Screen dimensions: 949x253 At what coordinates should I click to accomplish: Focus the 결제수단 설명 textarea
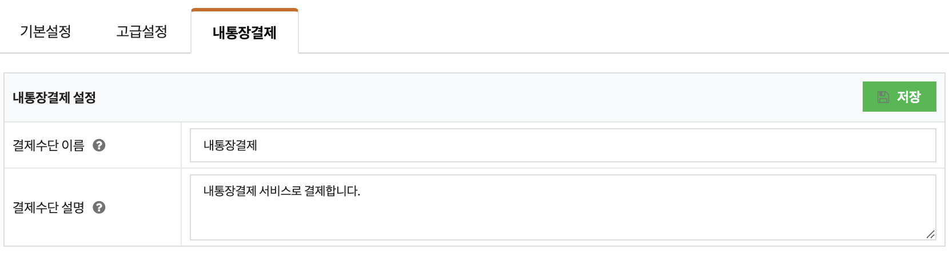563,207
